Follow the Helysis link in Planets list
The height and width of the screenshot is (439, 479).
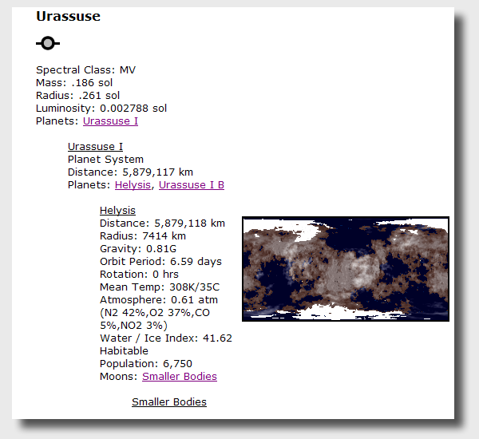(x=133, y=185)
